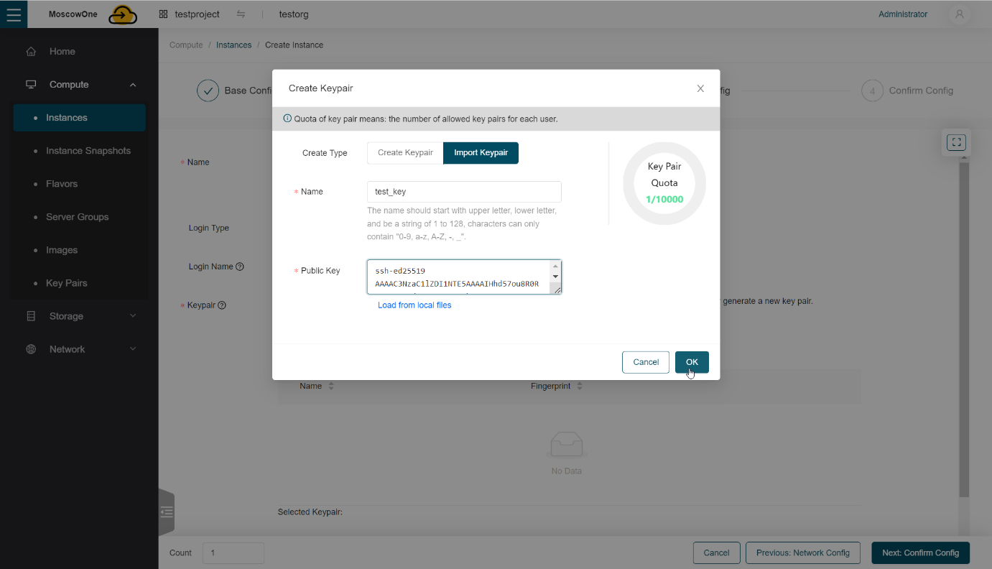Collapse the Compute section
992x569 pixels.
132,84
